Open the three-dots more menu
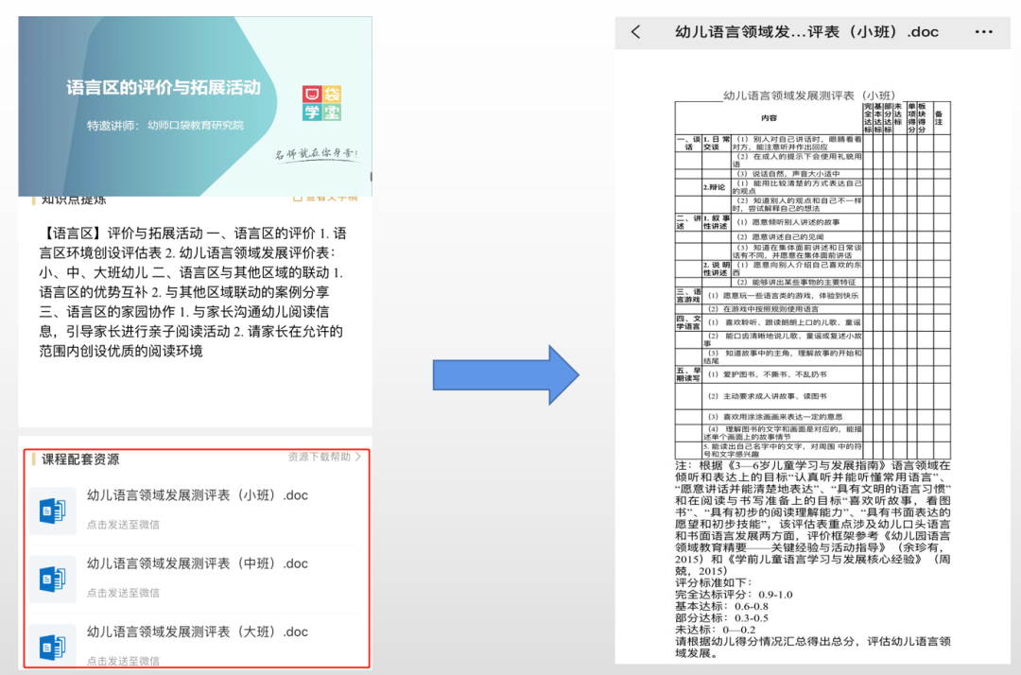1021x675 pixels. (983, 32)
